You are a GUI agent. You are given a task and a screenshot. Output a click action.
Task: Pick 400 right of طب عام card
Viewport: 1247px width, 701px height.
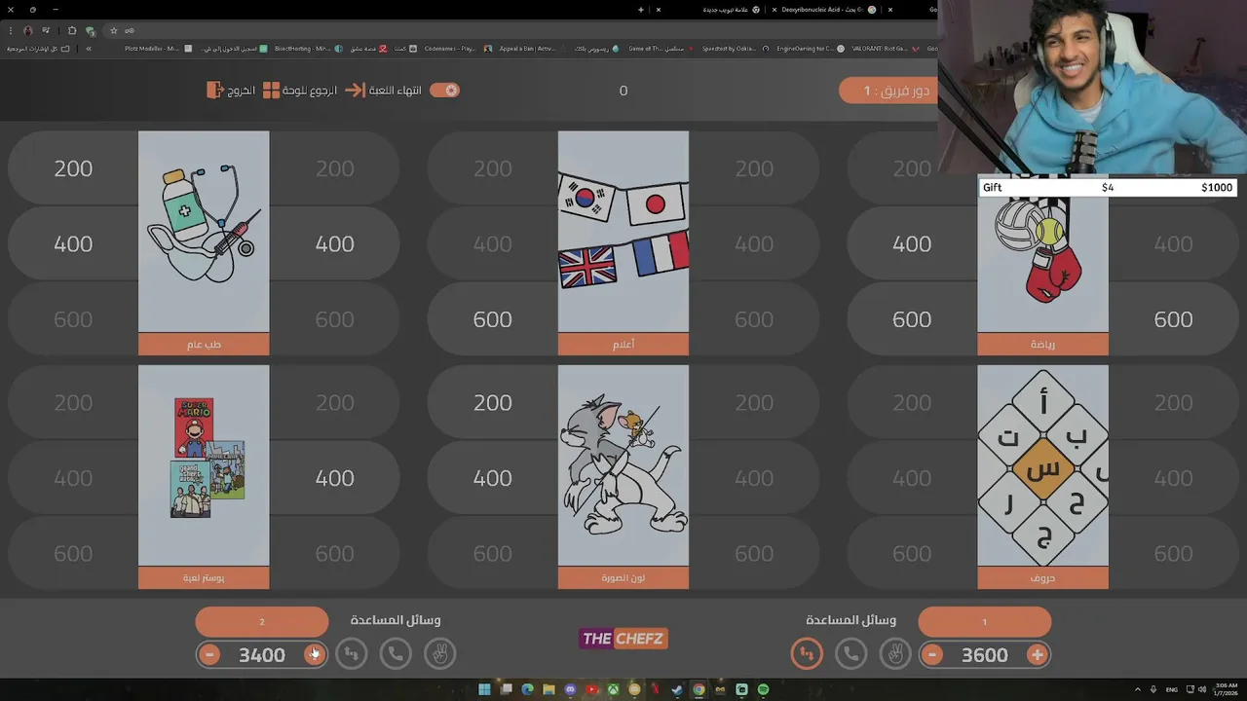pos(334,243)
